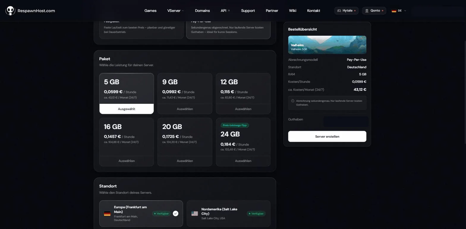466x229 pixels.
Task: Click the US flag on Salt Lake City location
Action: [x=195, y=214]
